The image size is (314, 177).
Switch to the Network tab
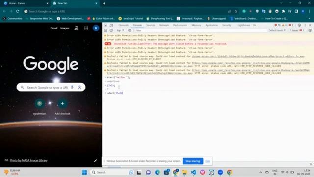tap(164, 25)
